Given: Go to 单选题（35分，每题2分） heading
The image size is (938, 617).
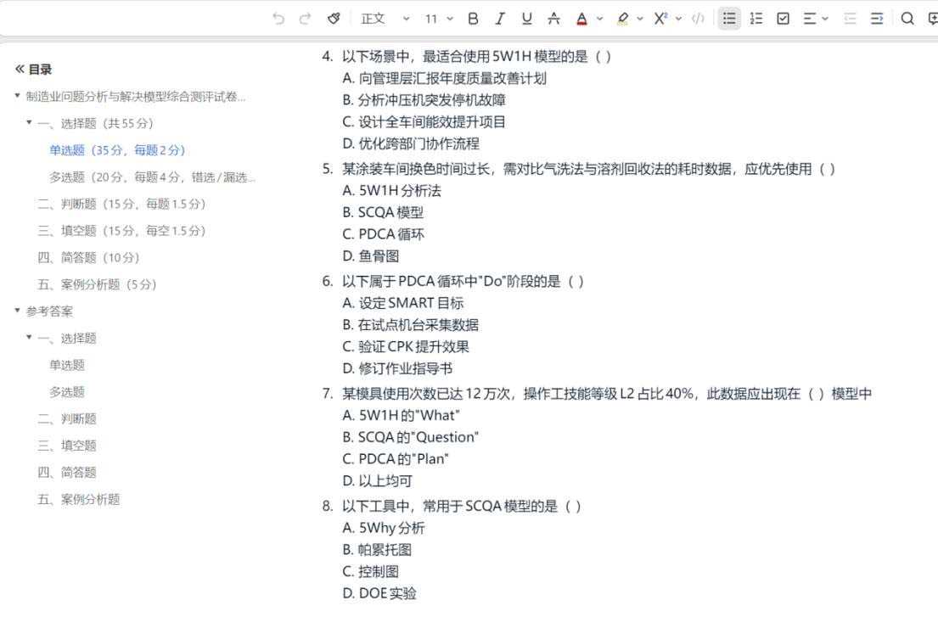Looking at the screenshot, I should 117,150.
